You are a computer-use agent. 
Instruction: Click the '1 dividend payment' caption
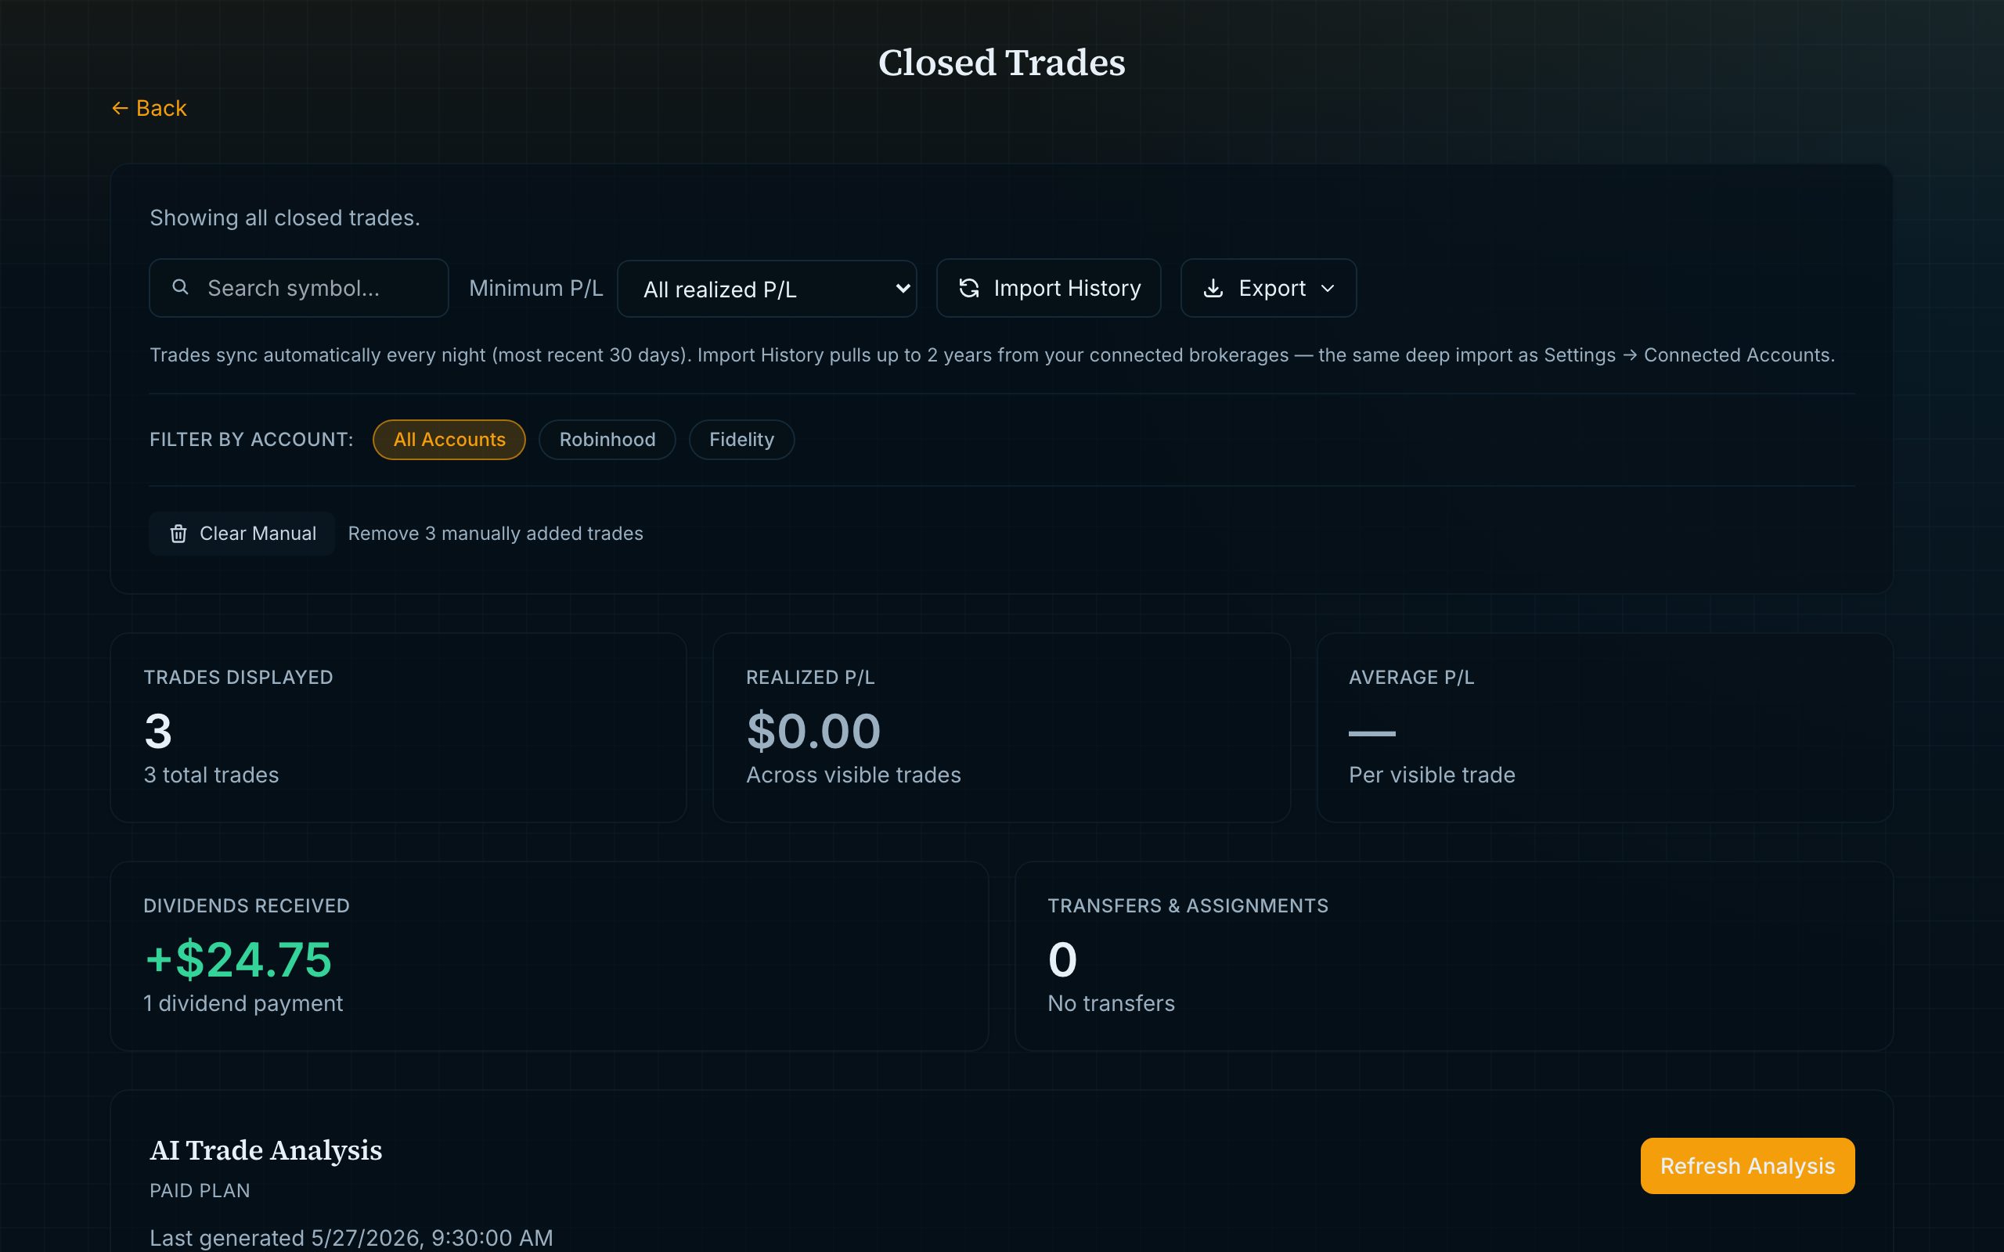[x=243, y=1004]
